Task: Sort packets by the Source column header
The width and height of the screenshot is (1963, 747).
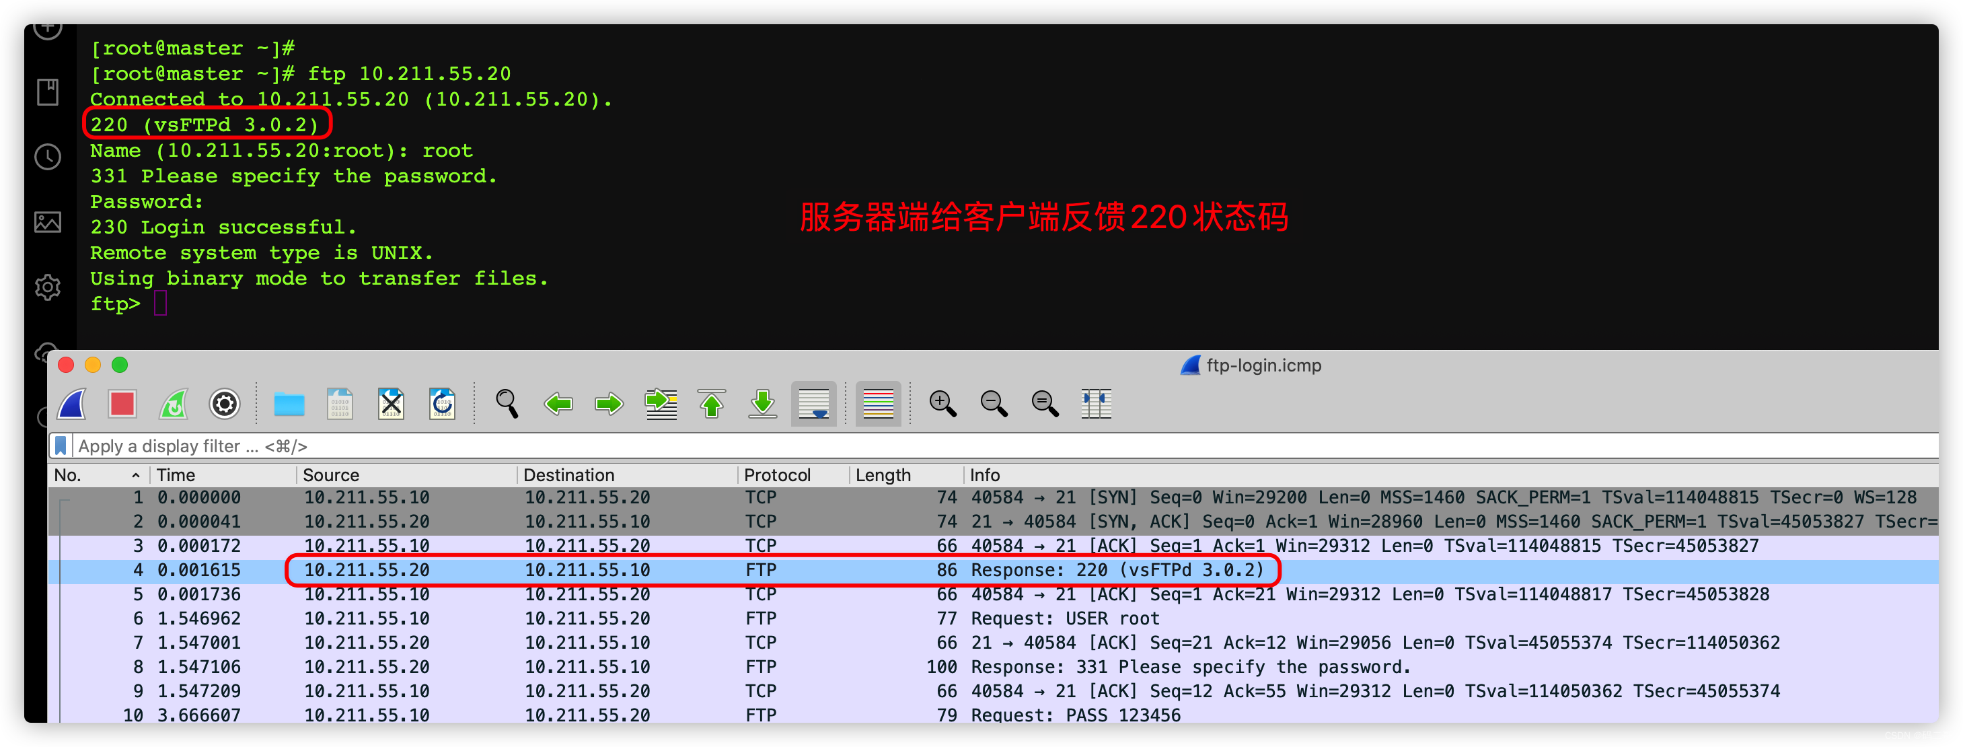Action: (x=407, y=476)
